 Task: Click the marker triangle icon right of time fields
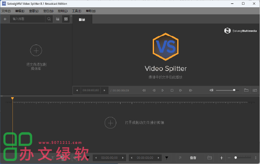pos(166,158)
